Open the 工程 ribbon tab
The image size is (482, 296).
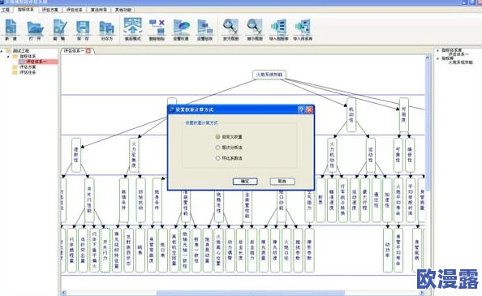point(6,10)
